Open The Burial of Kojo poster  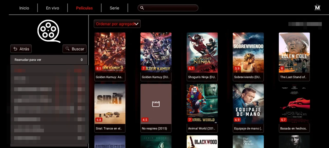pyautogui.click(x=248, y=142)
